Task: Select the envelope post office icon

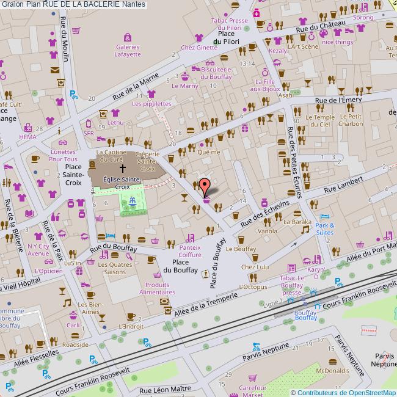Action: coord(55,70)
